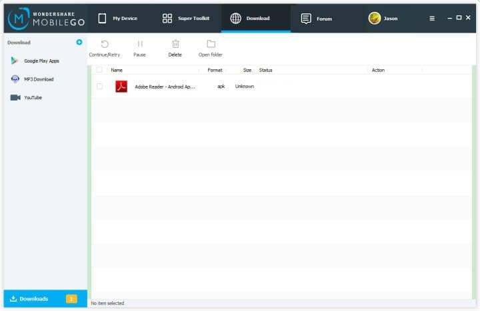Check the Adobe Reader row checkbox

point(99,86)
